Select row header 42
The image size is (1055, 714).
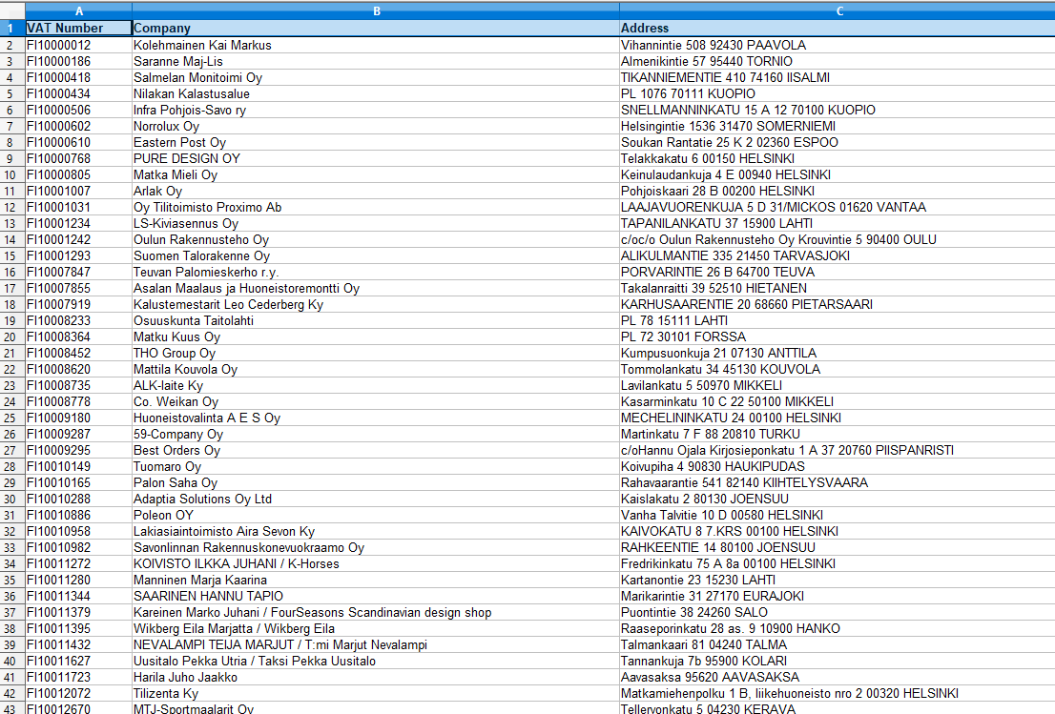coord(12,694)
